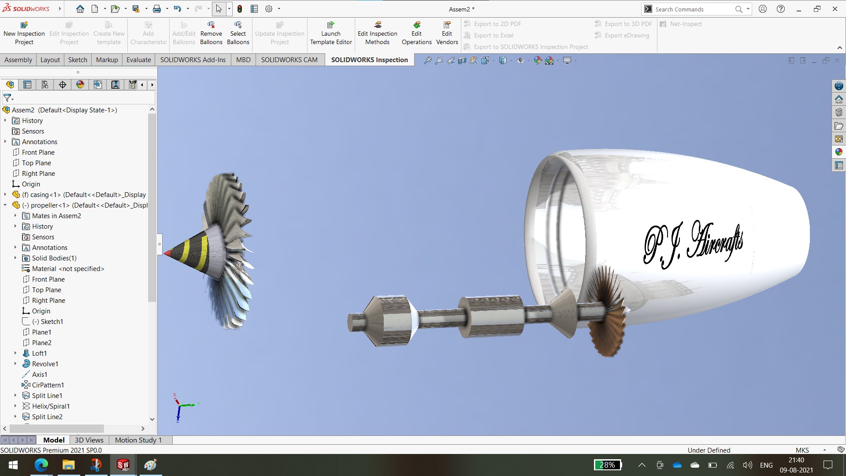Open the FeatureManager design tree tab
This screenshot has width=846, height=476.
[x=10, y=85]
